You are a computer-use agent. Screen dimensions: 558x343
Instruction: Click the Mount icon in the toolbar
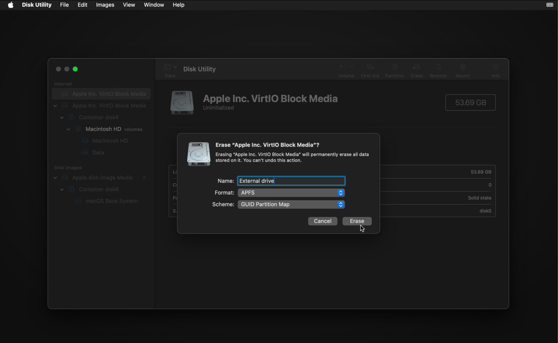coord(462,69)
